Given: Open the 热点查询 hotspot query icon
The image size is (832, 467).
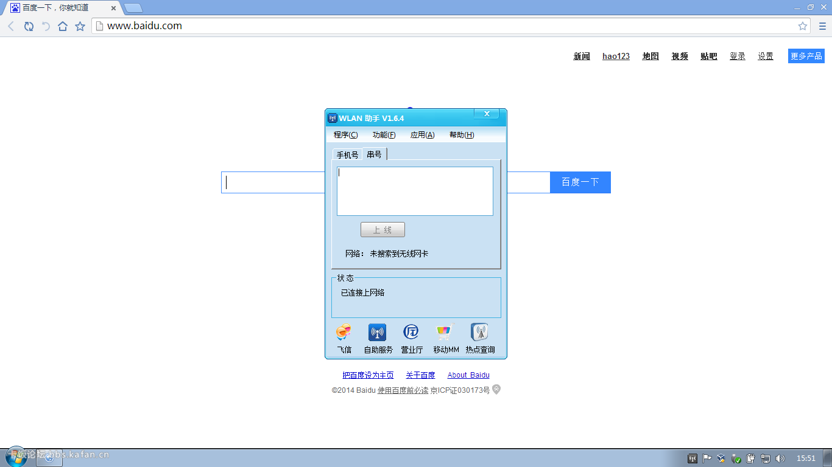Looking at the screenshot, I should coord(479,332).
